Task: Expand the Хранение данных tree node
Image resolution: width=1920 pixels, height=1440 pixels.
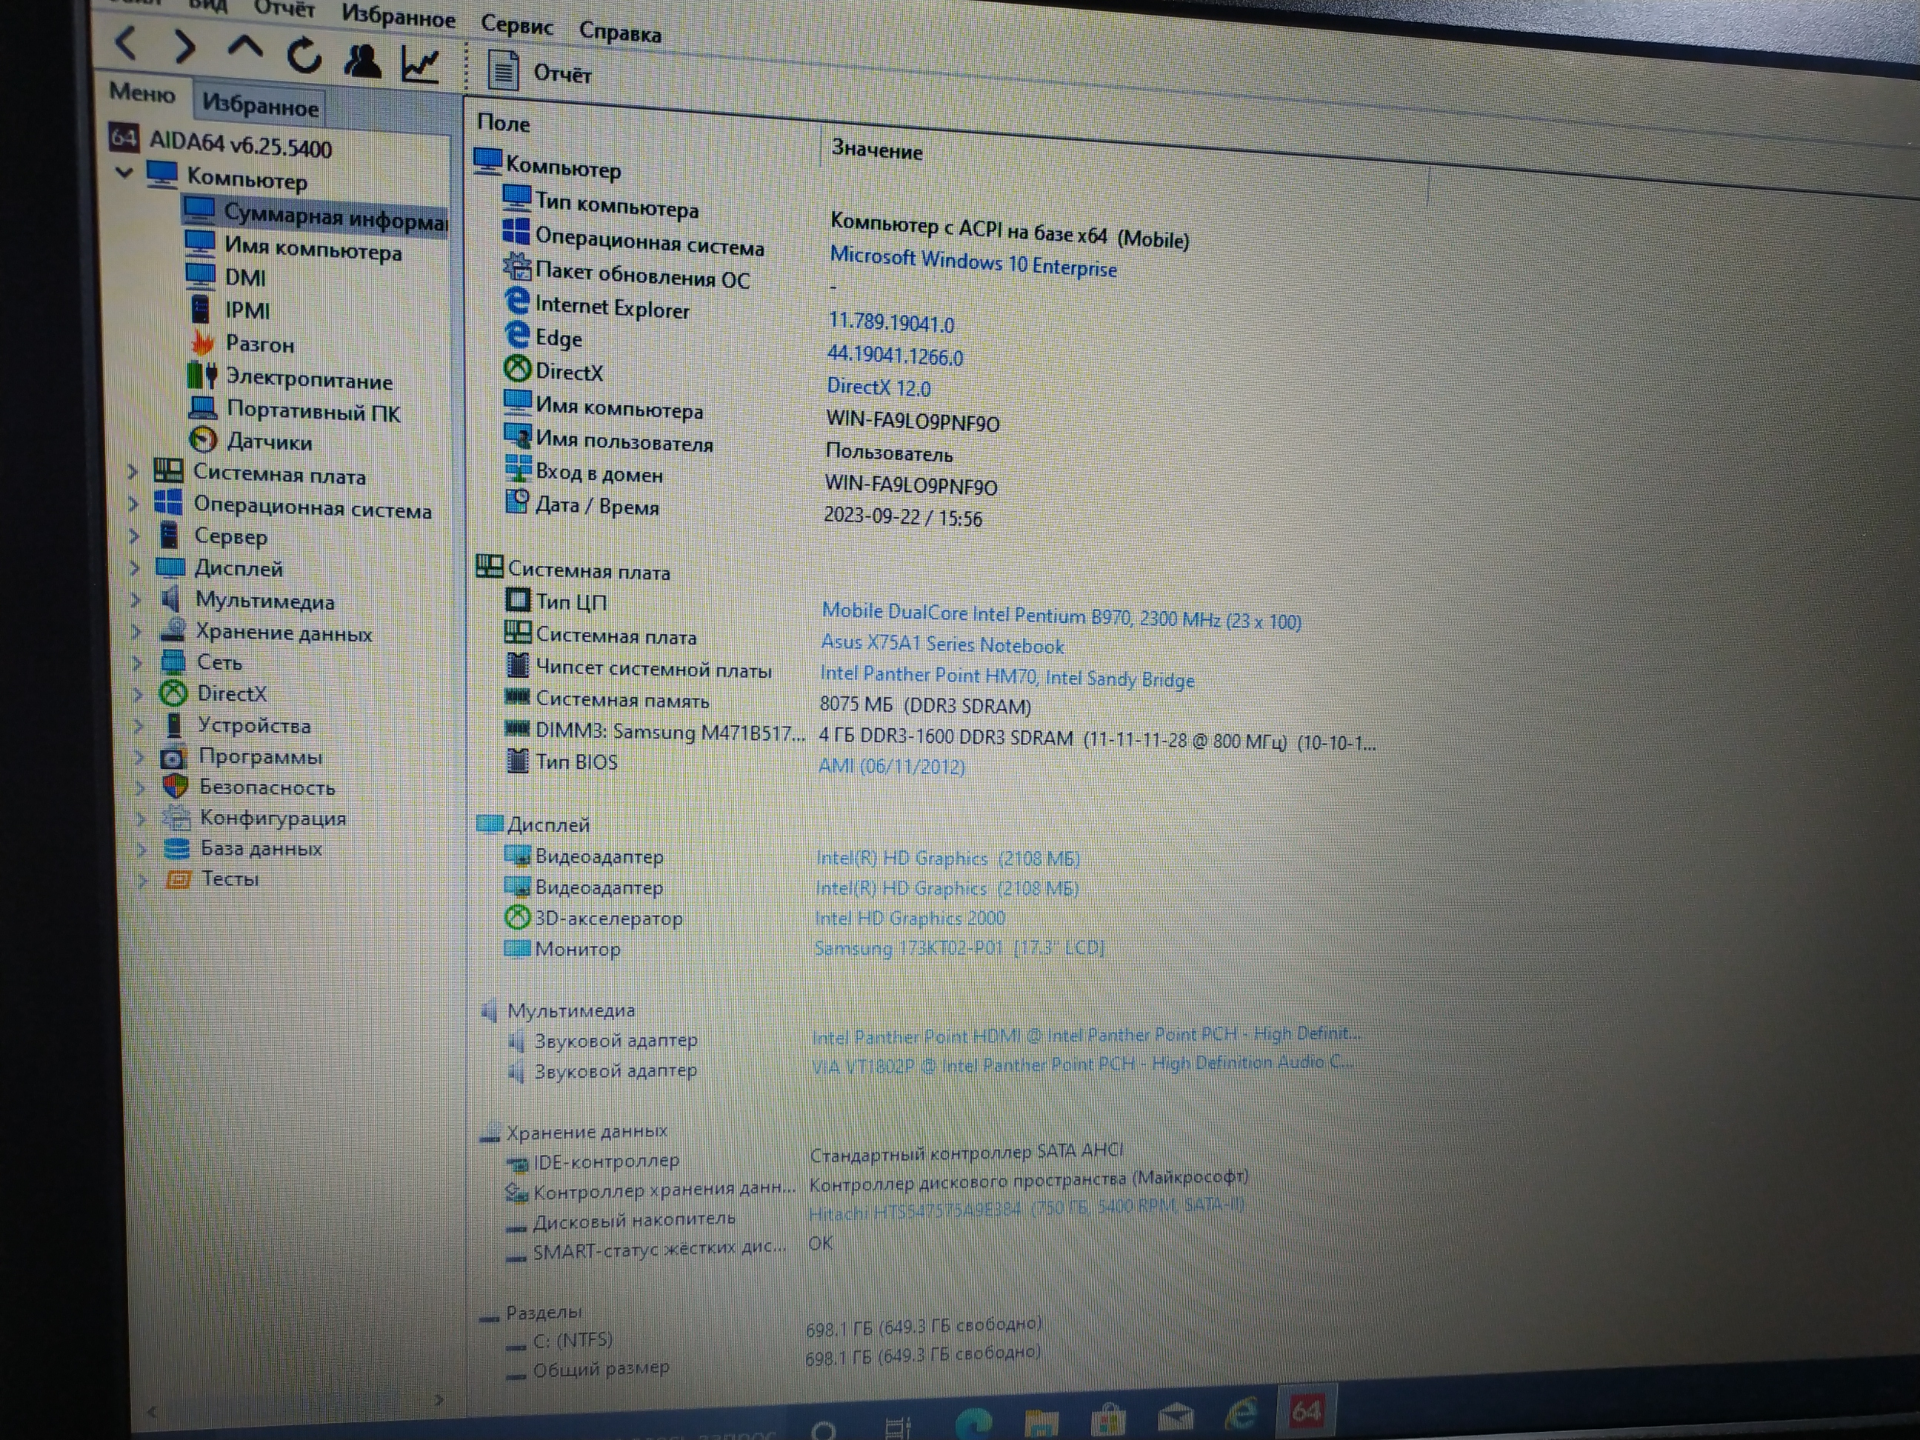Action: click(136, 631)
